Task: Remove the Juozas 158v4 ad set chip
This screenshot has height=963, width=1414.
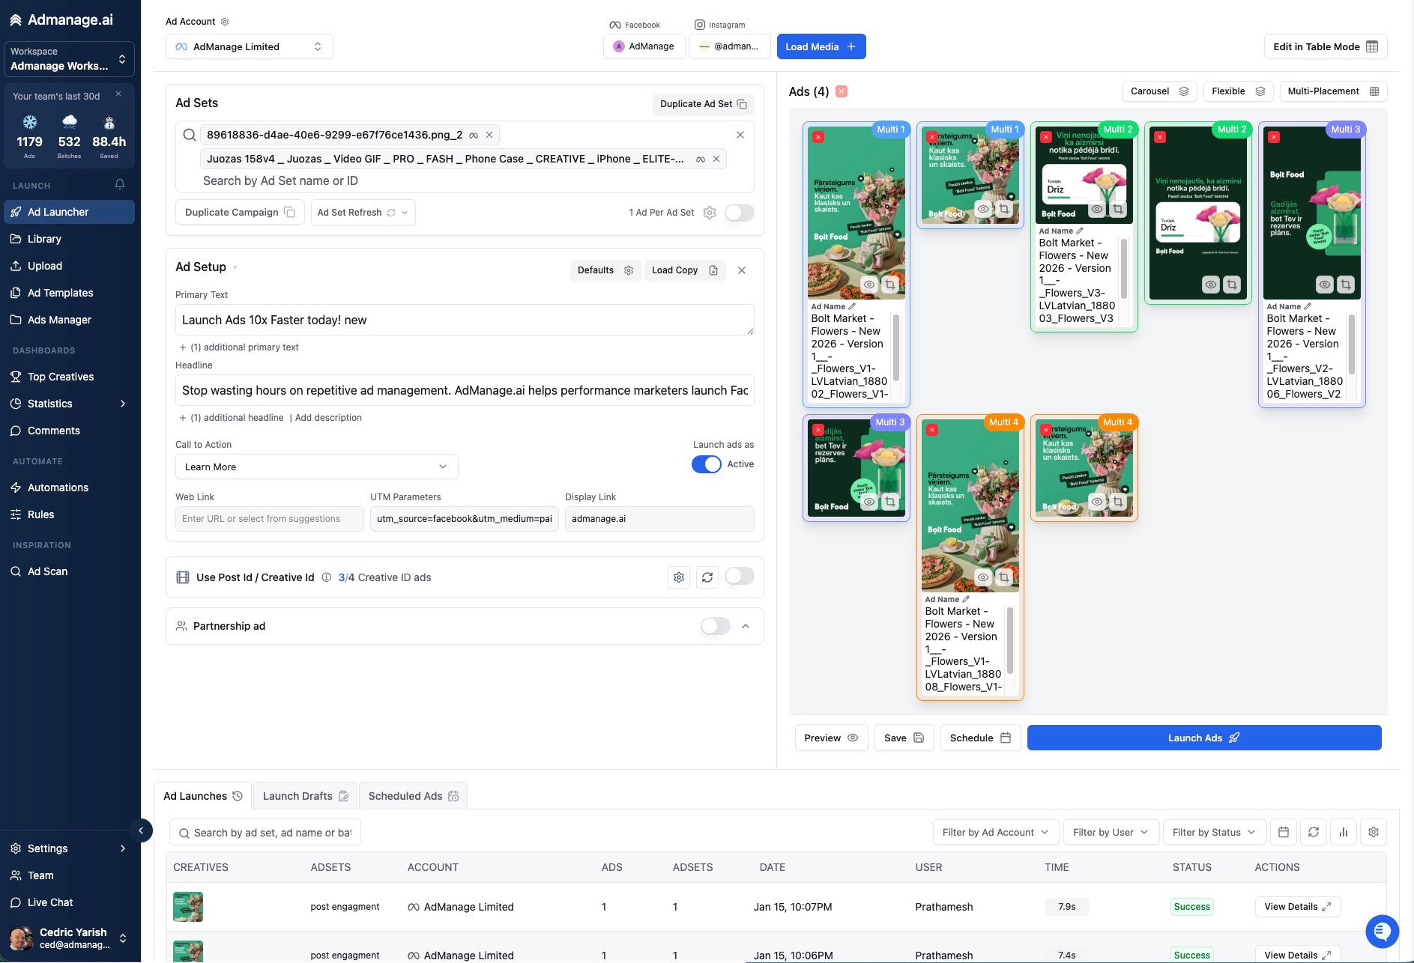Action: 716,159
